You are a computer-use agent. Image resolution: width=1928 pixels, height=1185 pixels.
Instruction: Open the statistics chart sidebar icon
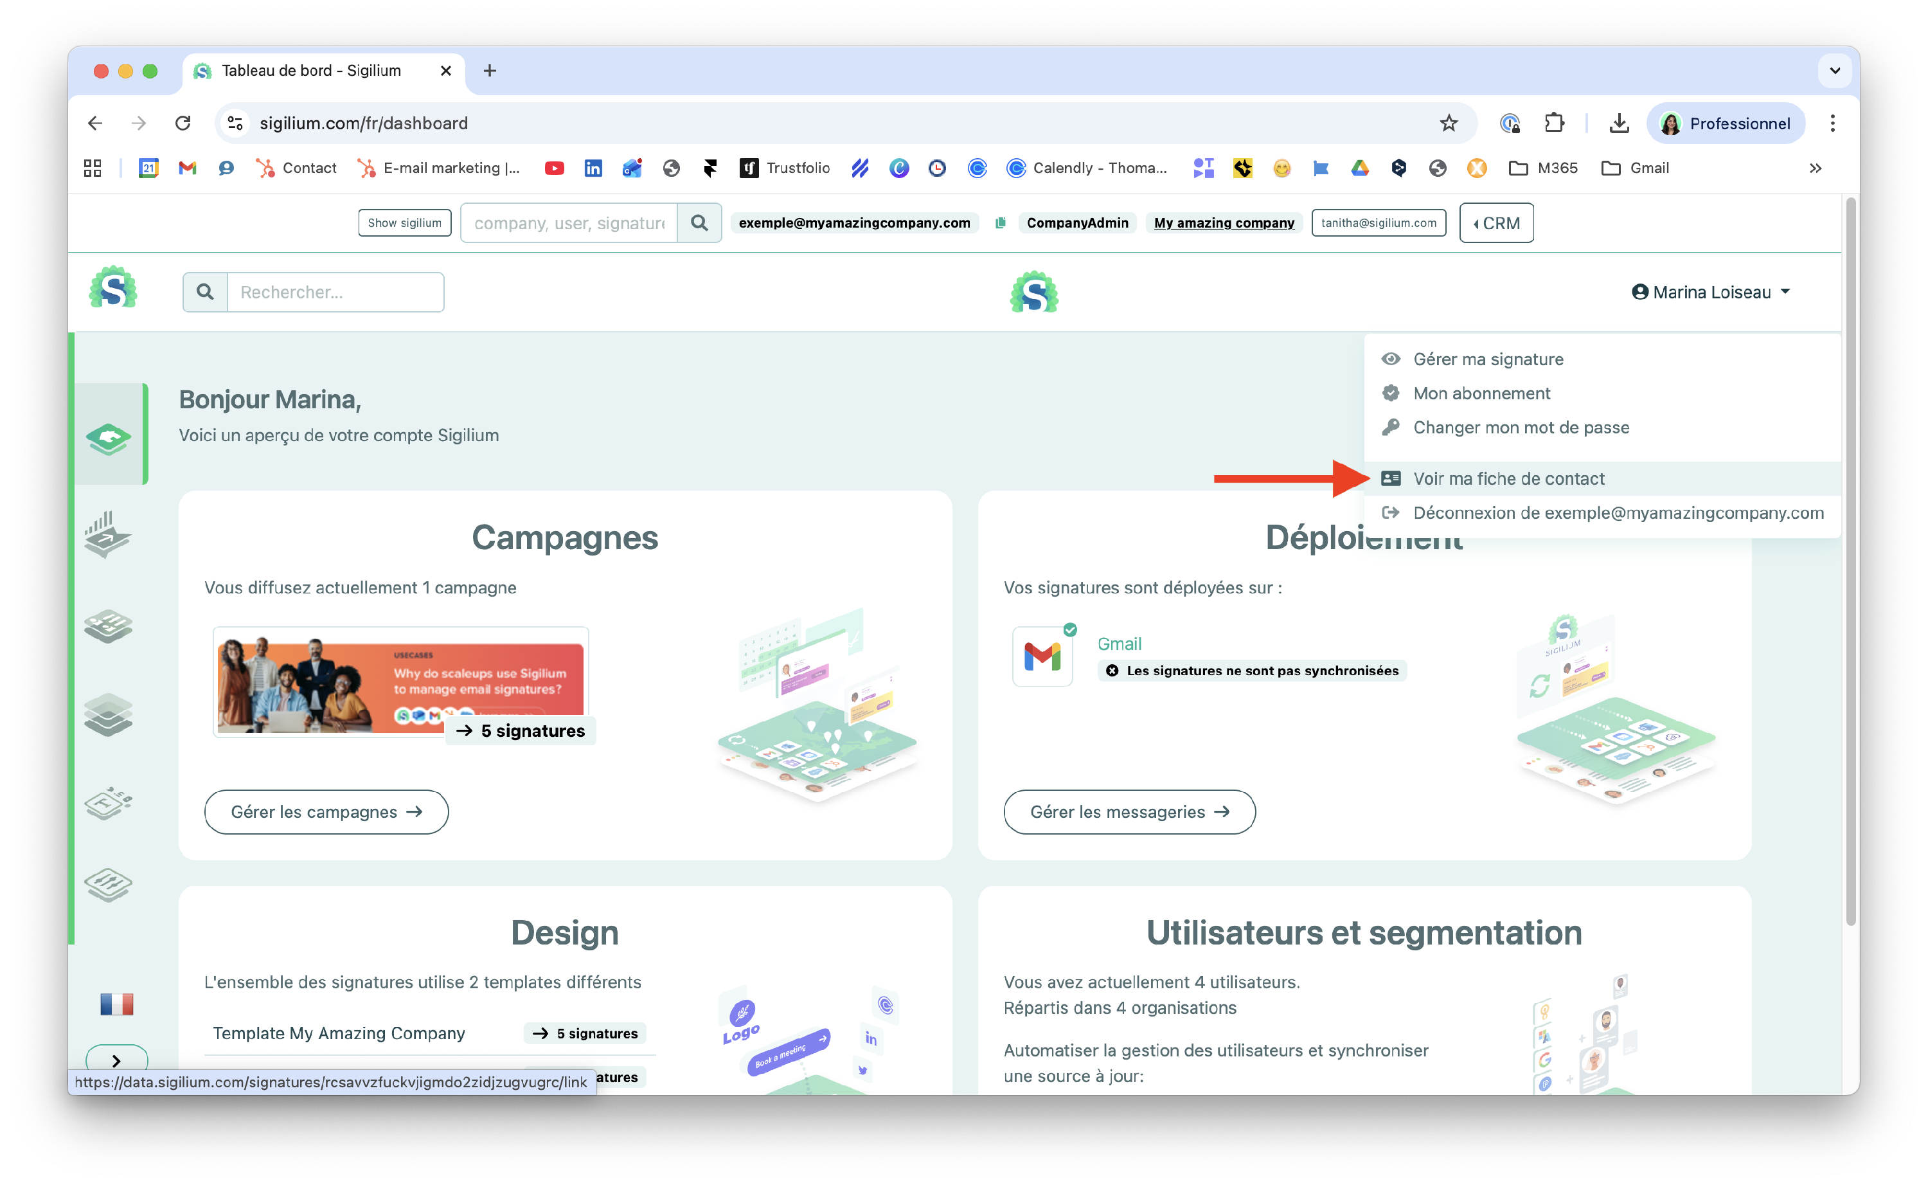(107, 534)
